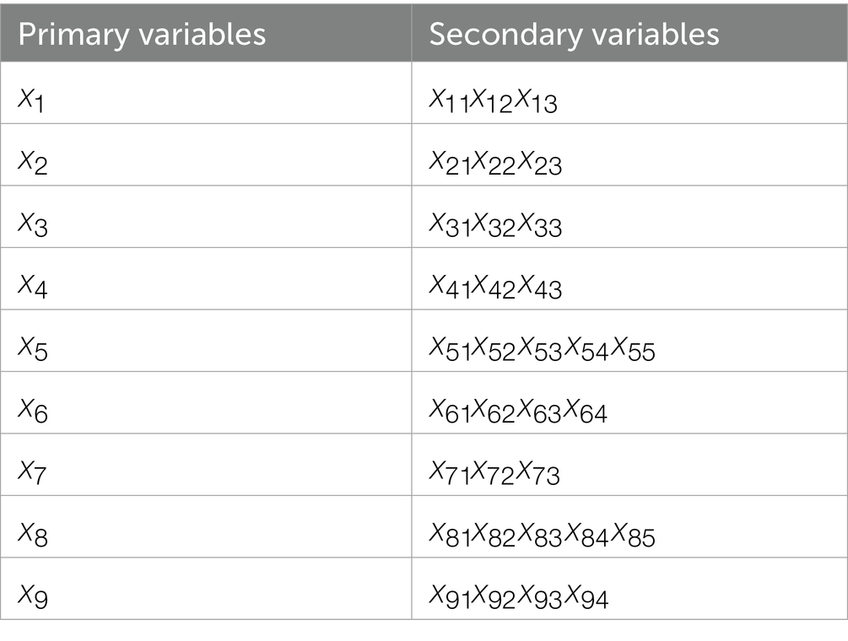Select the cell containing X51 through X55
The width and height of the screenshot is (848, 641).
pos(542,348)
